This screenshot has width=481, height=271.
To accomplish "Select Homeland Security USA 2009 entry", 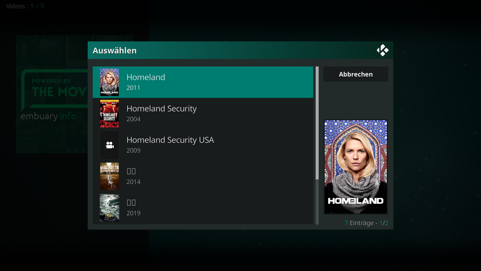I will pyautogui.click(x=203, y=145).
